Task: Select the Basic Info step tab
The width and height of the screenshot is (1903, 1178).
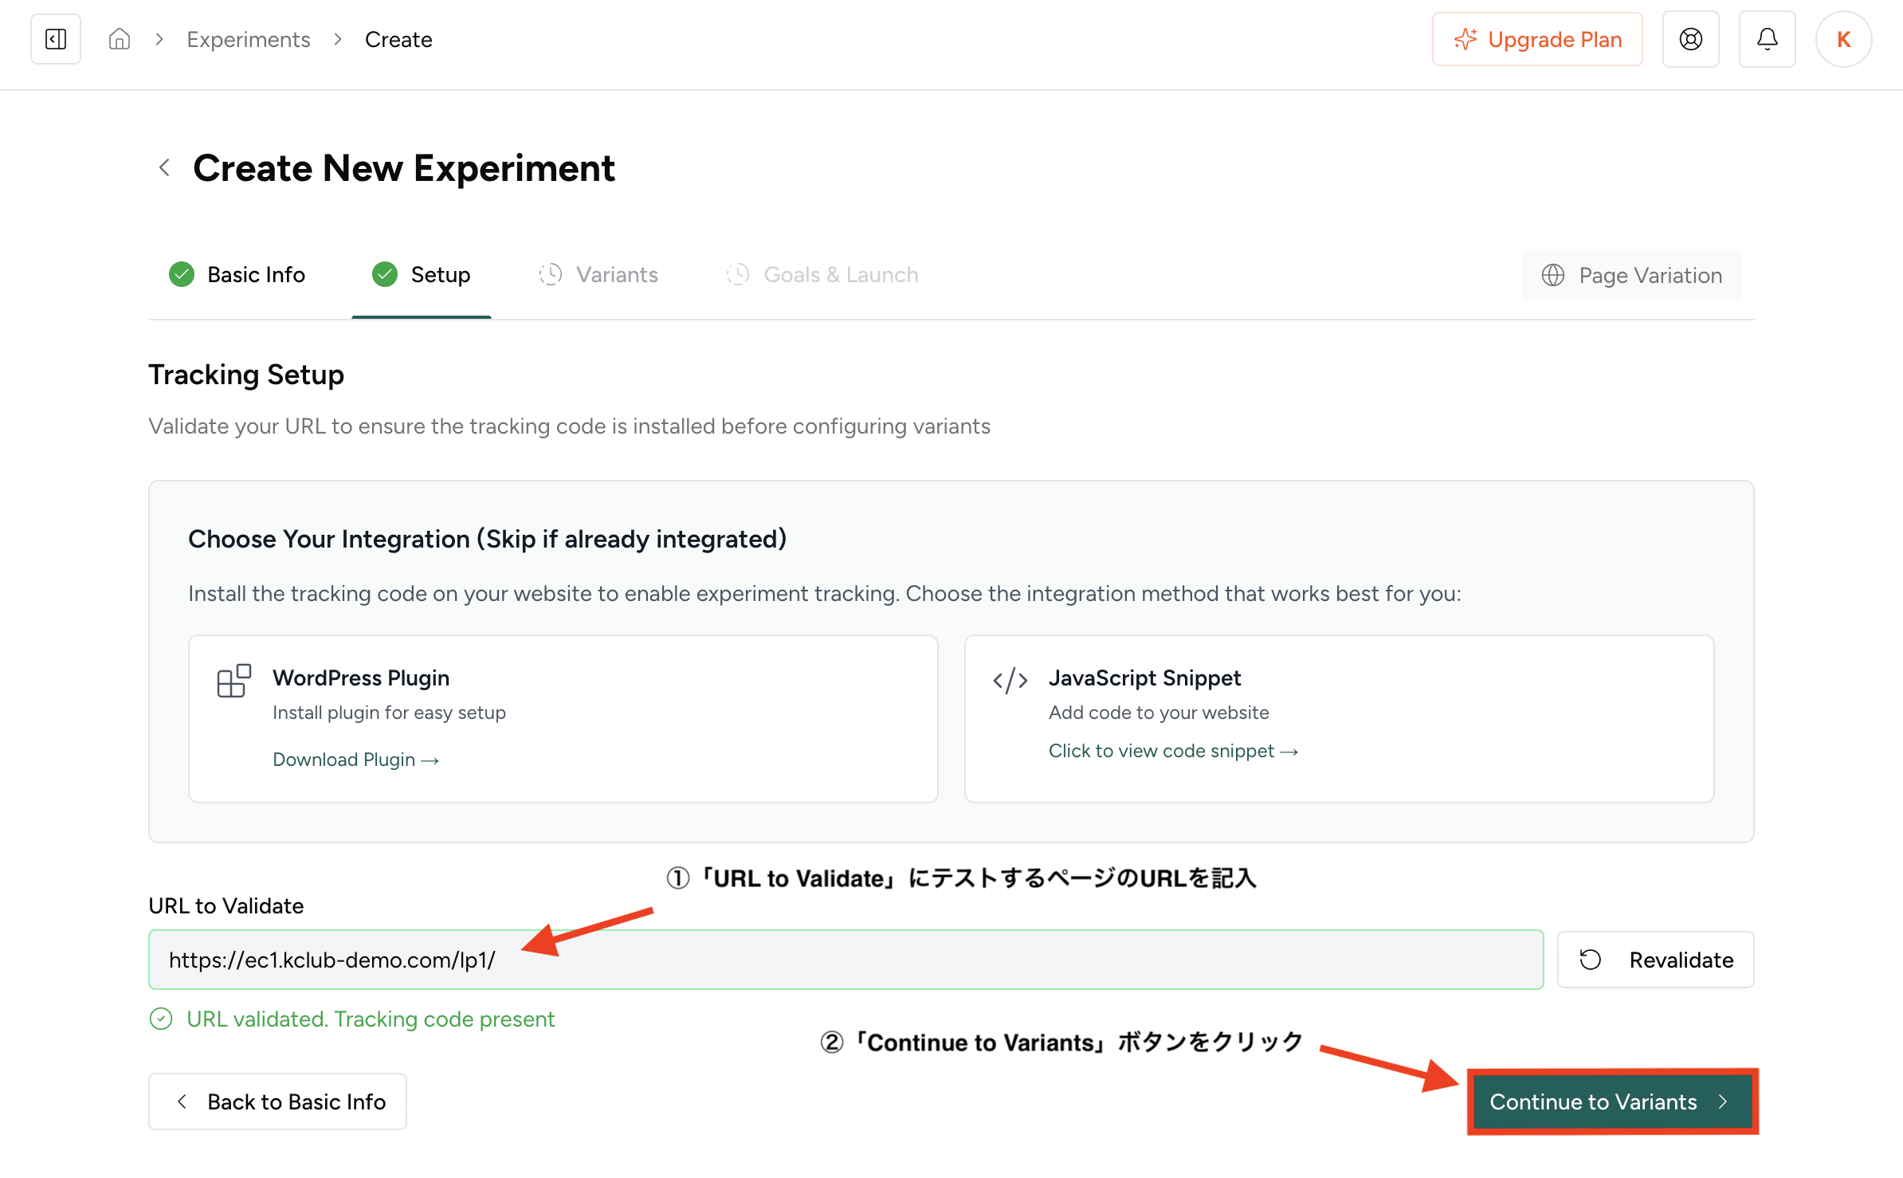Action: pyautogui.click(x=237, y=275)
